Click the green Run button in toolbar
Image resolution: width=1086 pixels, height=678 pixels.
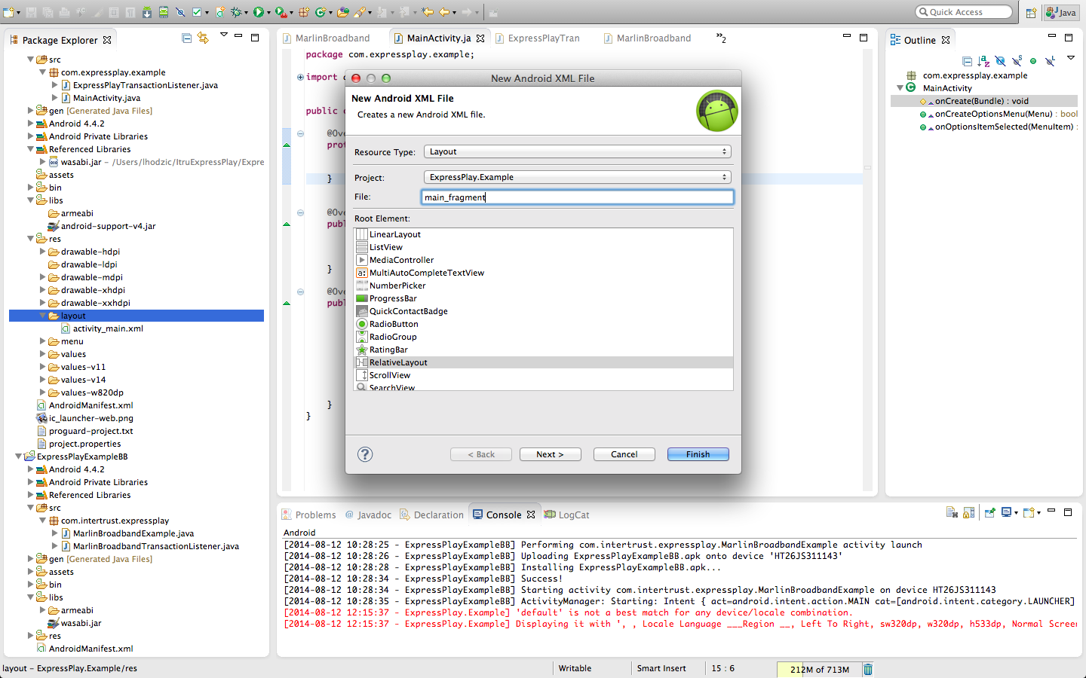[x=259, y=12]
